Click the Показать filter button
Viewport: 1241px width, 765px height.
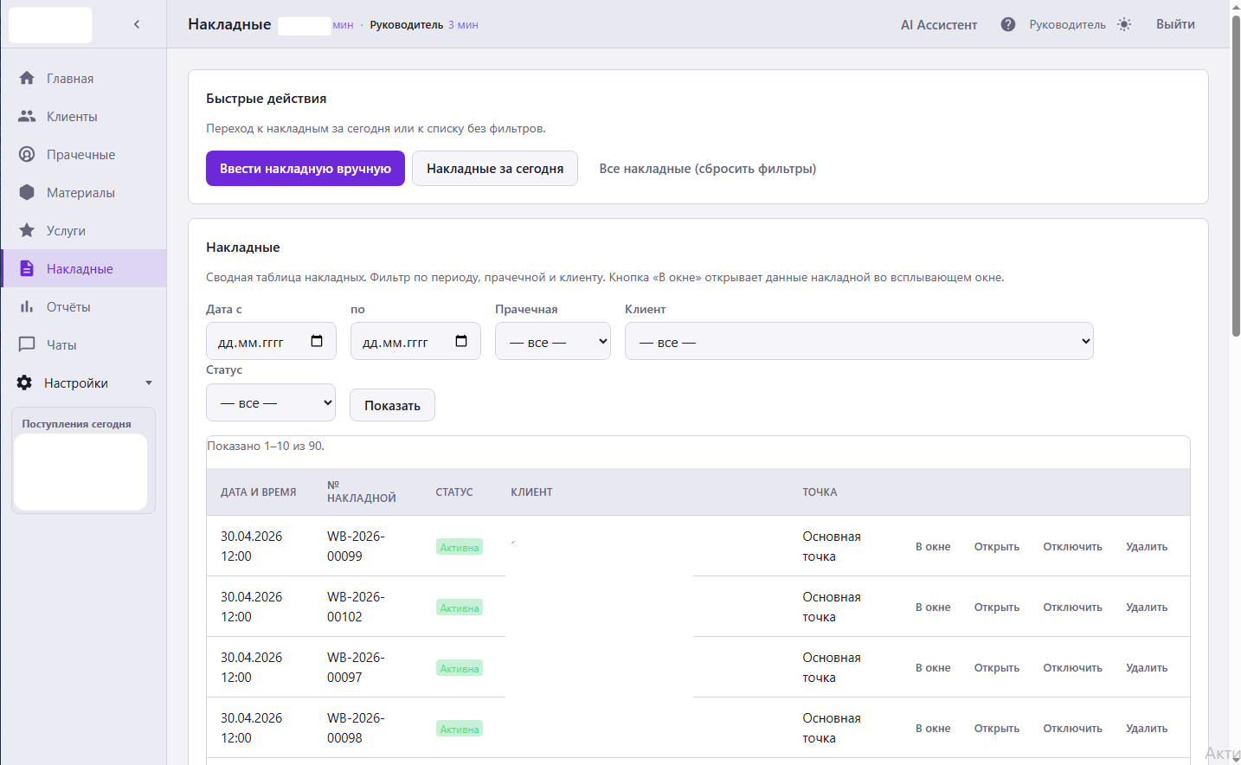tap(392, 405)
